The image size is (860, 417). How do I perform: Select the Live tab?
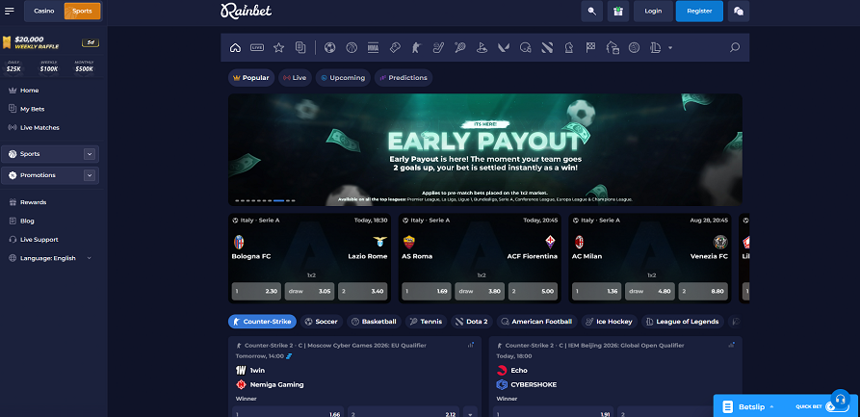[x=295, y=78]
